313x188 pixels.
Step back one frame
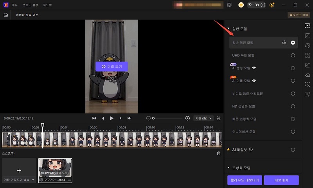103,118
